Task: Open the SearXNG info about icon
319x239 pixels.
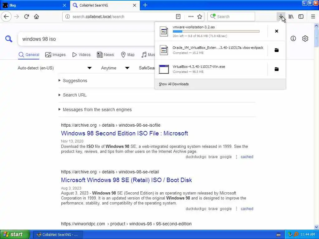Action: click(x=293, y=38)
